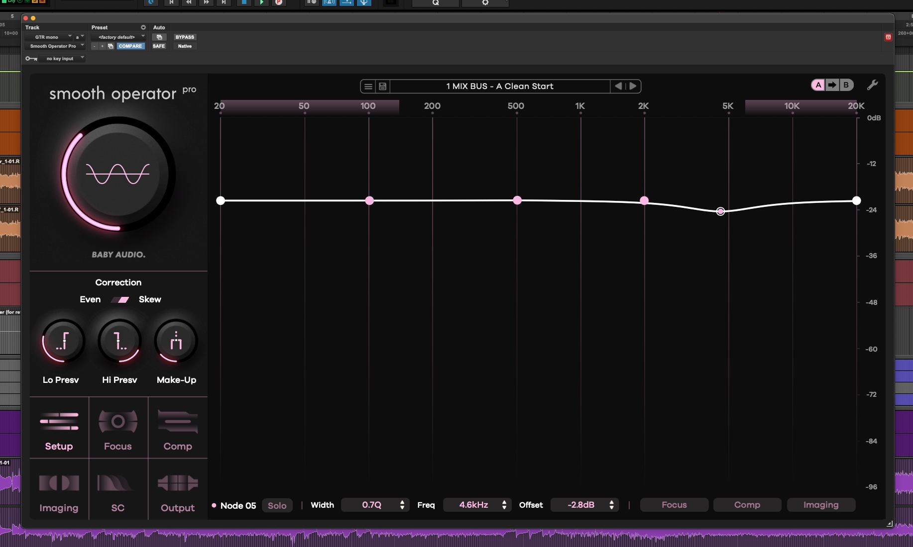Screen dimensions: 913x547
Task: Click the Stop button in transport
Action: pyautogui.click(x=244, y=2)
